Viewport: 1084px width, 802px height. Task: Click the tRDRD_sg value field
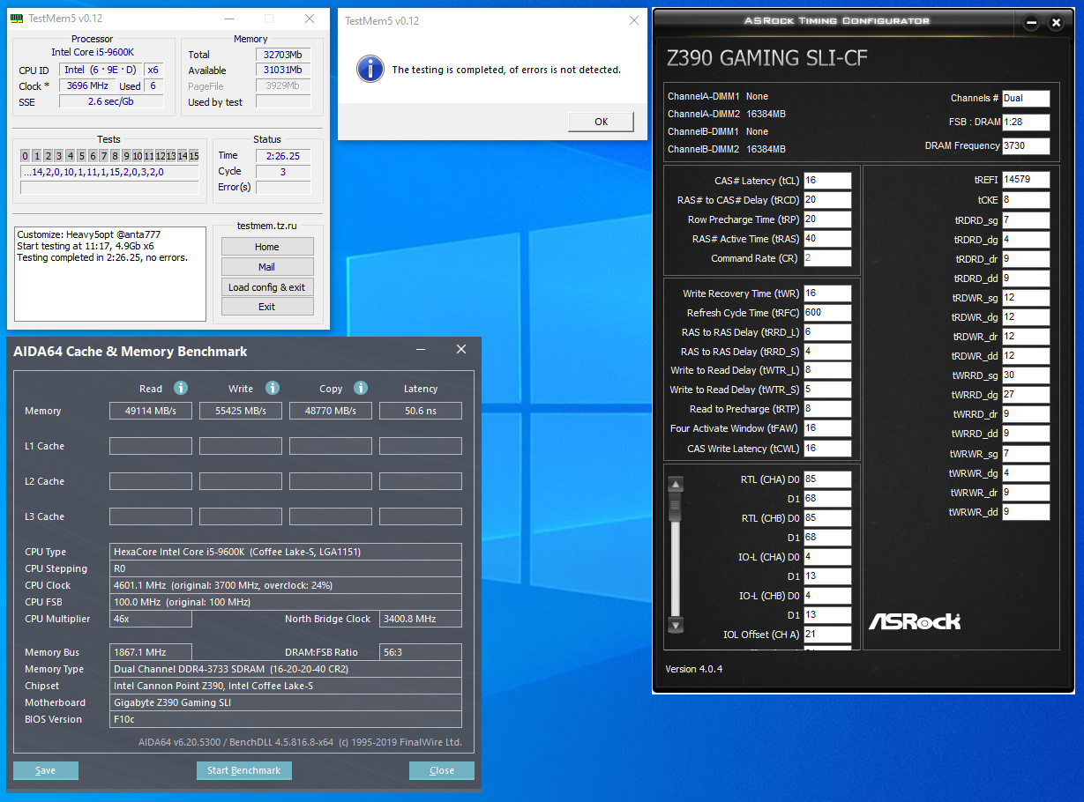point(1026,219)
